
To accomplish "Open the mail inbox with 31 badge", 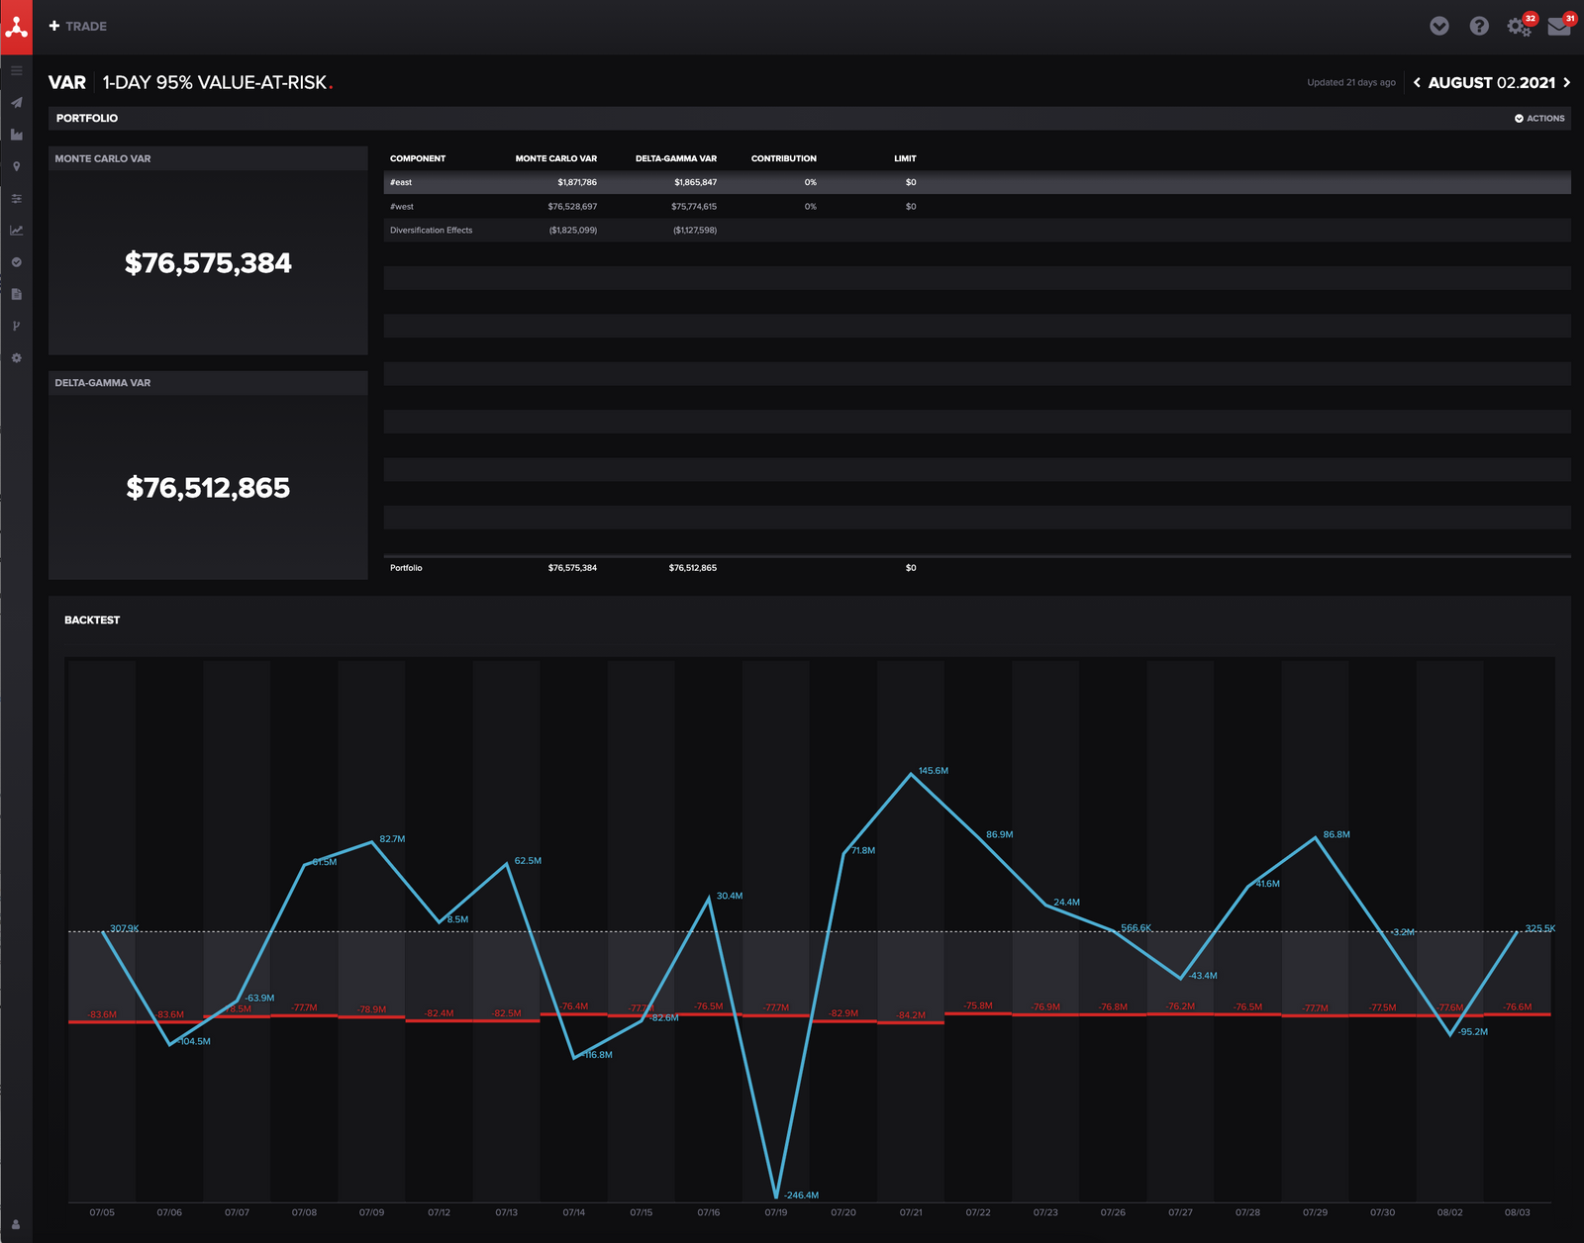I will (1558, 27).
